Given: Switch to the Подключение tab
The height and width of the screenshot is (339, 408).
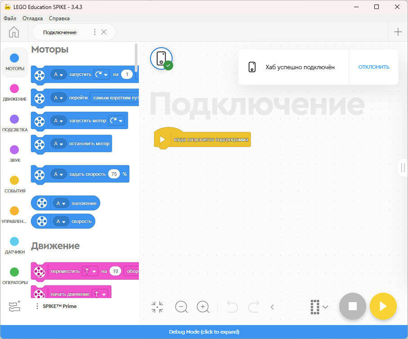Looking at the screenshot, I should [59, 32].
